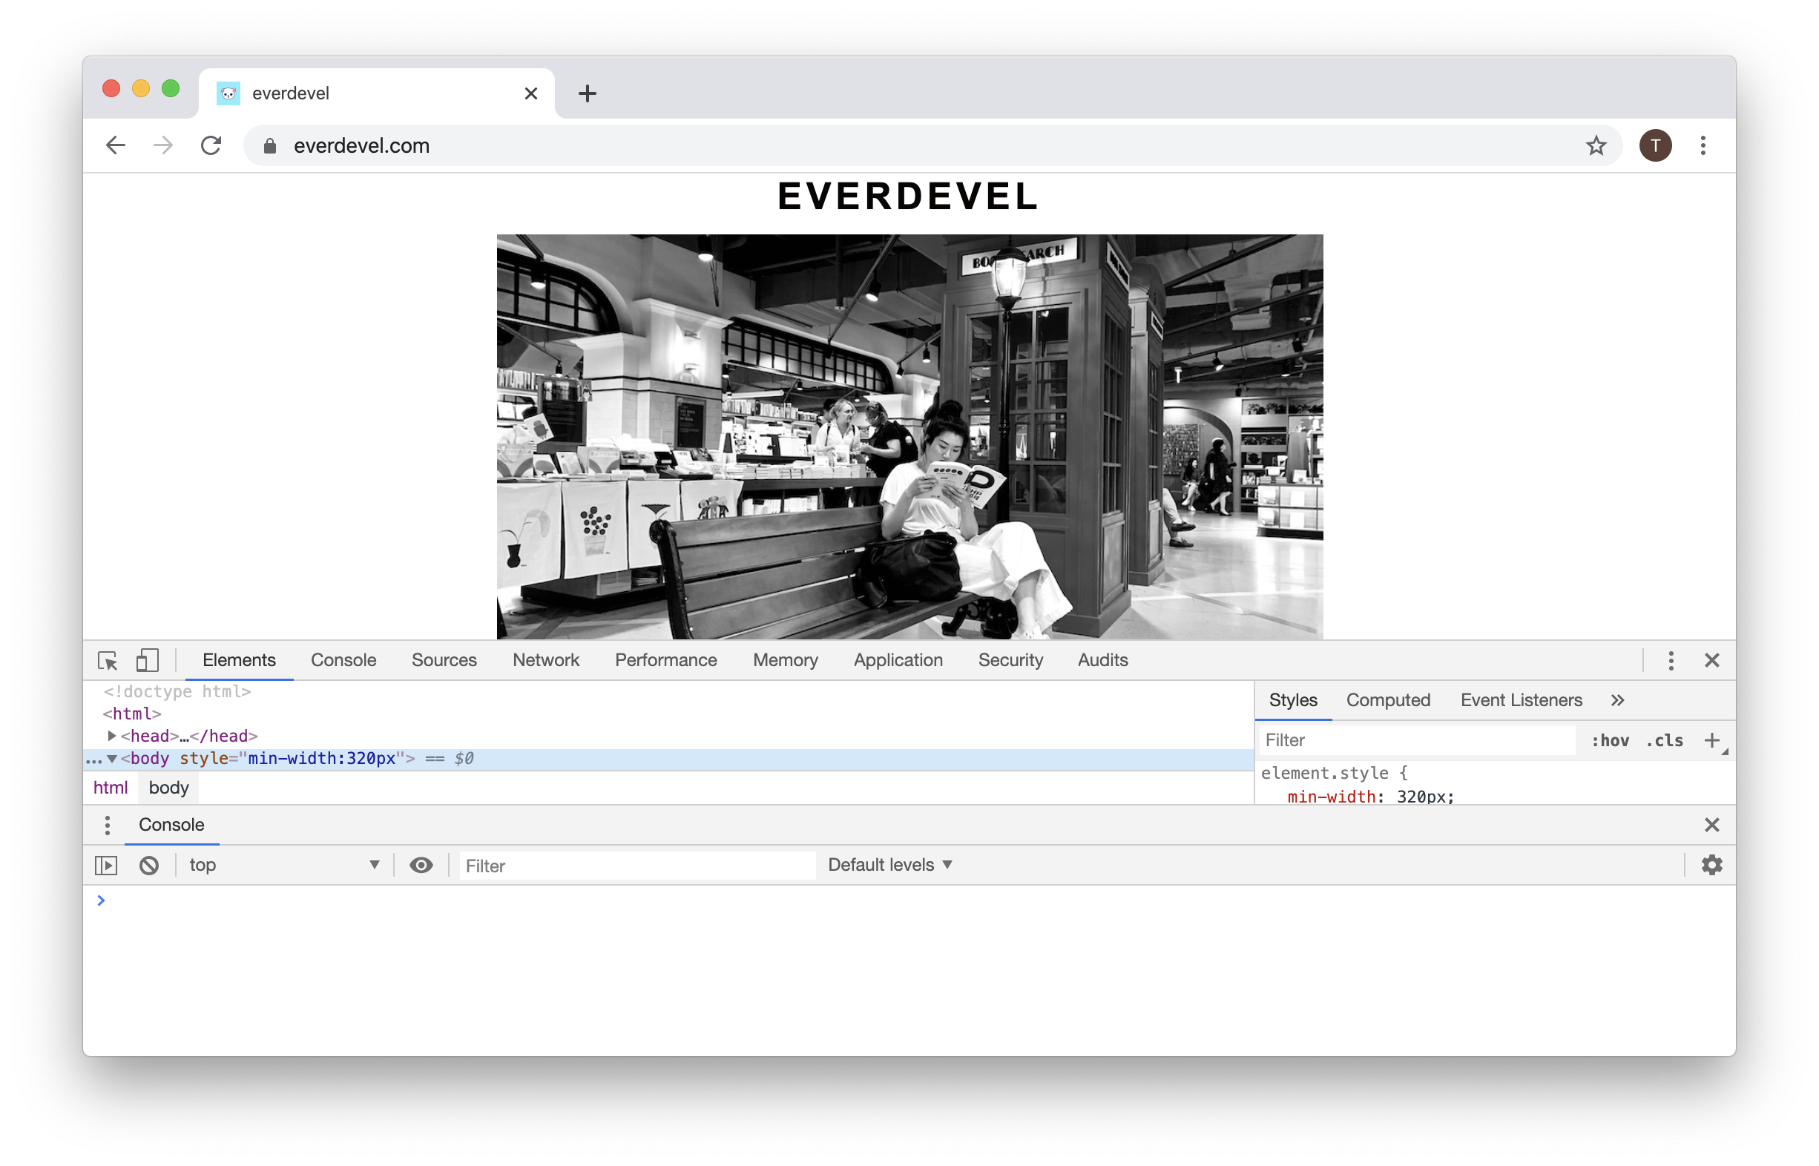Collapse the body element node
1819x1166 pixels.
(x=111, y=759)
